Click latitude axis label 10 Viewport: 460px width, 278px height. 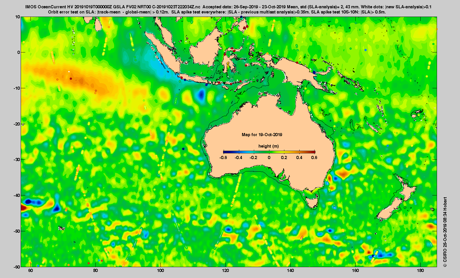pos(18,17)
